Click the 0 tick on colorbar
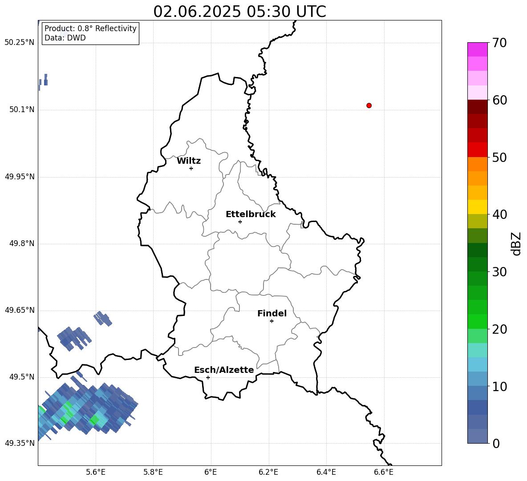Image resolution: width=527 pixels, height=481 pixels. click(x=496, y=443)
